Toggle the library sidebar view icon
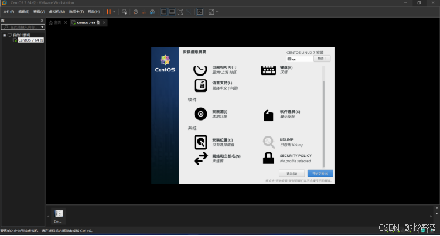 coord(163,12)
